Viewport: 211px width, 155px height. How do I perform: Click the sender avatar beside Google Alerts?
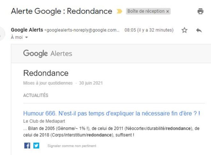2,33
